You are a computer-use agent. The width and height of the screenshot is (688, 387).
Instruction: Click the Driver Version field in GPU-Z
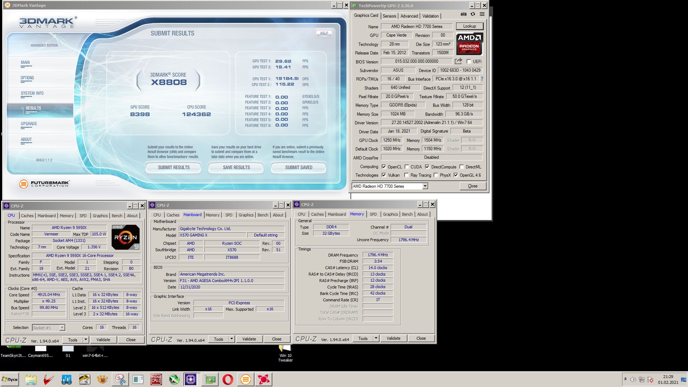click(x=432, y=123)
